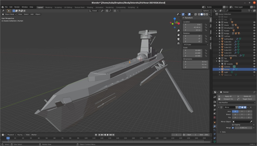Hide the Human object with its eye toggle
The image size is (257, 146).
coord(254,69)
